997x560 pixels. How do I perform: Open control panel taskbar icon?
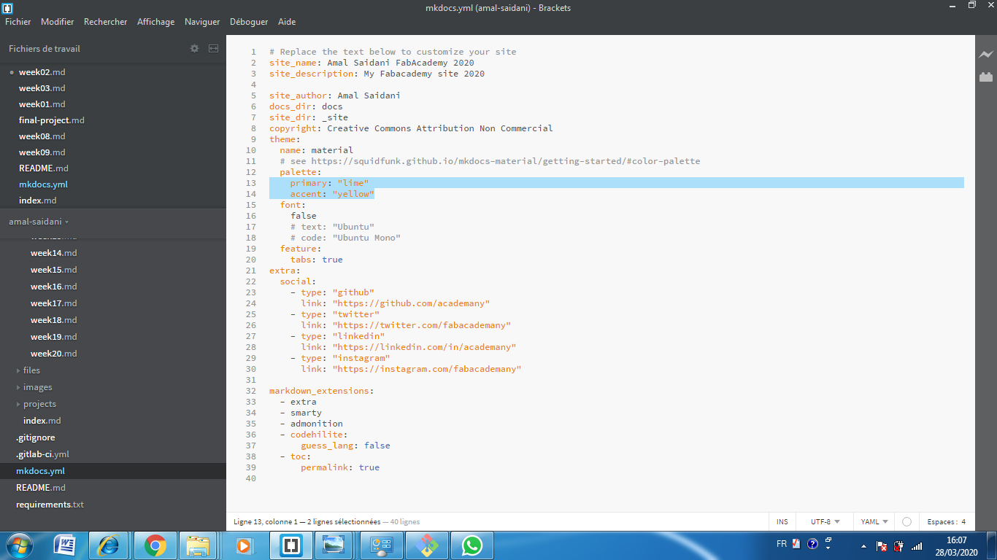click(382, 545)
